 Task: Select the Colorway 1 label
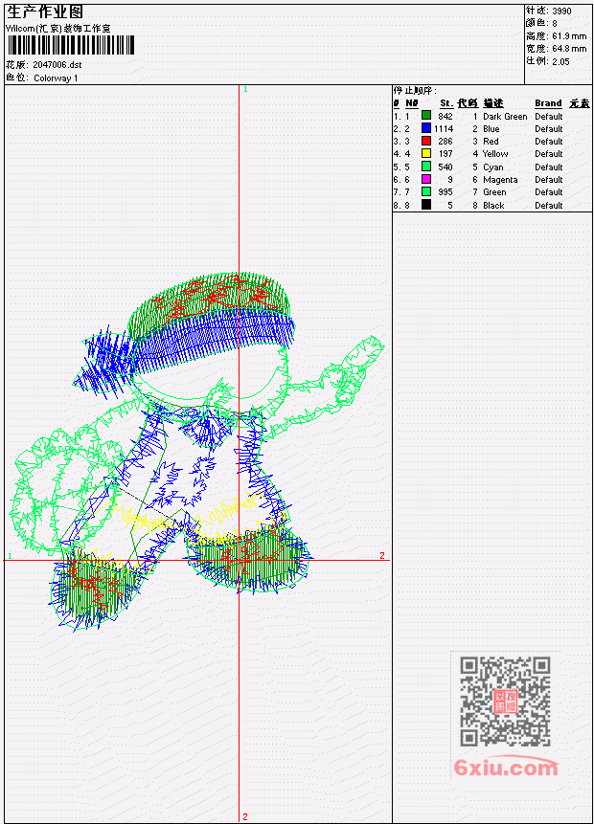click(56, 78)
